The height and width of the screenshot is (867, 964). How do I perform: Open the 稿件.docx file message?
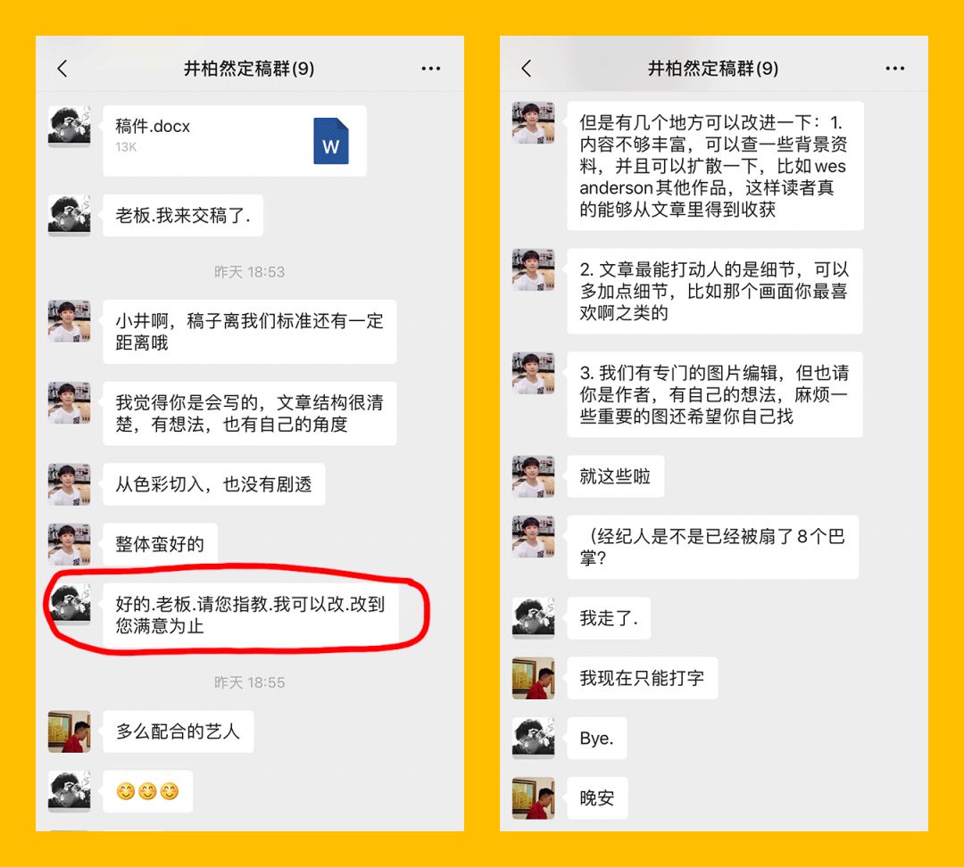point(235,141)
